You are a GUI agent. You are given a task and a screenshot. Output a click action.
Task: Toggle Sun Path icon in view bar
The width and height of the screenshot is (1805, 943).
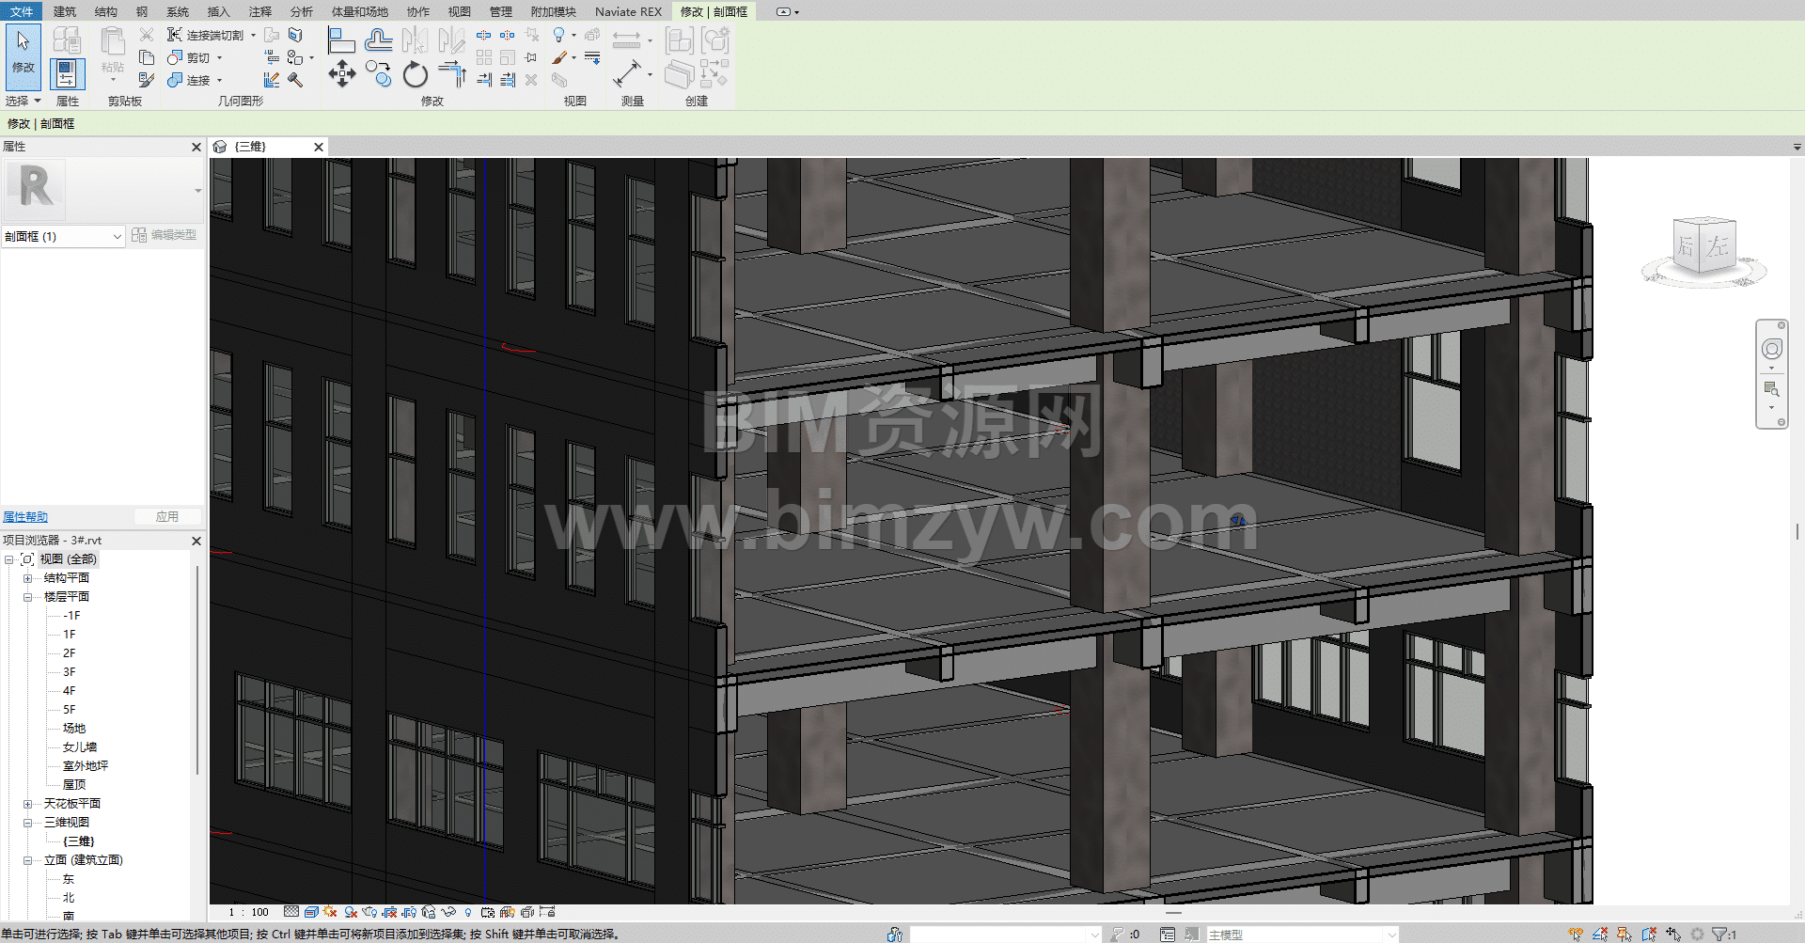[330, 912]
